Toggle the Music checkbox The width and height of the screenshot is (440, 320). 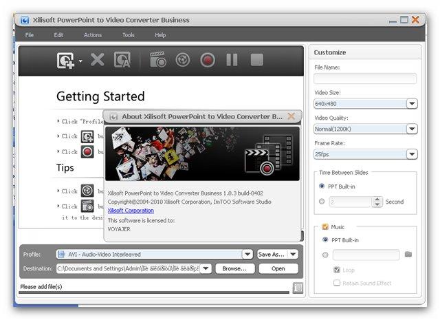pos(325,226)
